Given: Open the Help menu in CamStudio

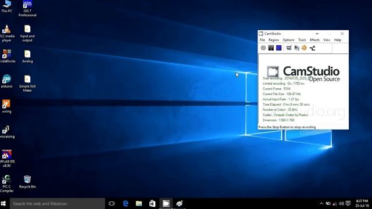Looking at the screenshot, I should (x=337, y=40).
